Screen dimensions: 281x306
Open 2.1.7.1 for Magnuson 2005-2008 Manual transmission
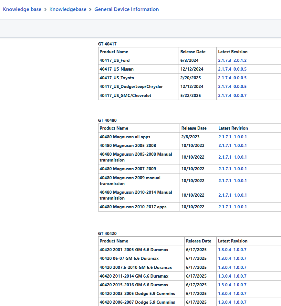pyautogui.click(x=225, y=157)
